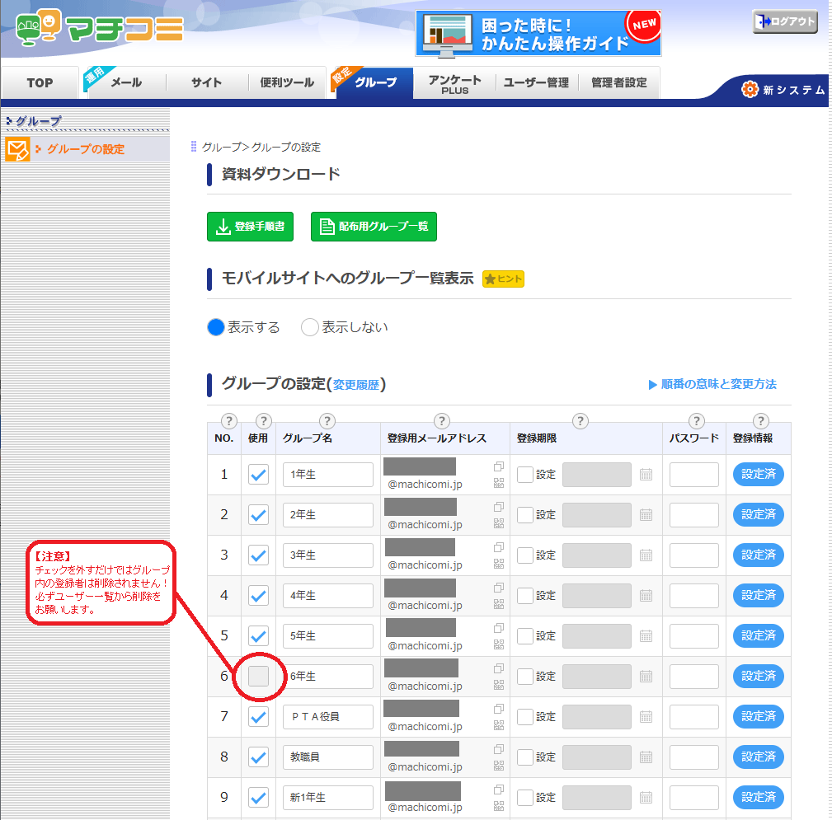Click the ログアウト button
The image size is (832, 820).
pos(784,21)
